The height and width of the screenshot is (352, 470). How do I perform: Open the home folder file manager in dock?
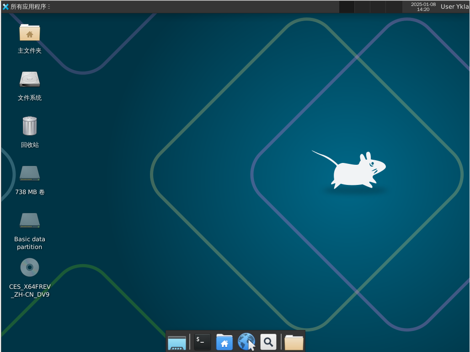click(x=224, y=342)
